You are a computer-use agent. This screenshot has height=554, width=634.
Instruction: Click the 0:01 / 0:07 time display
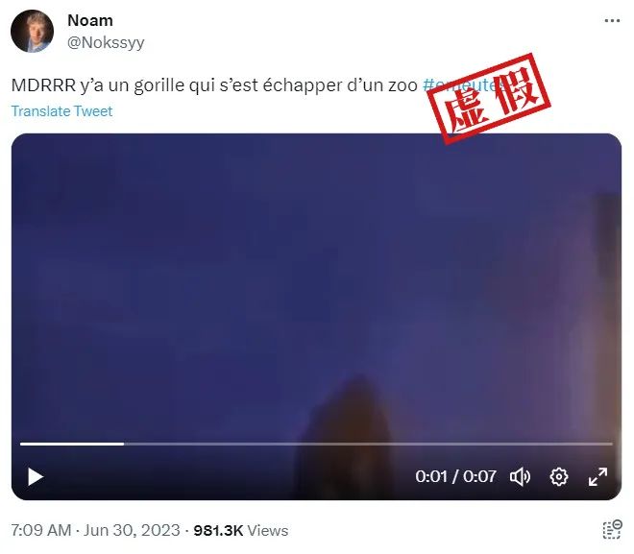(455, 477)
